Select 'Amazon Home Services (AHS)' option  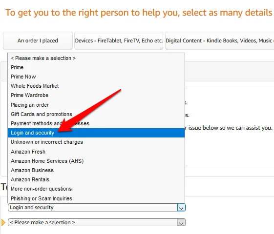(96, 161)
